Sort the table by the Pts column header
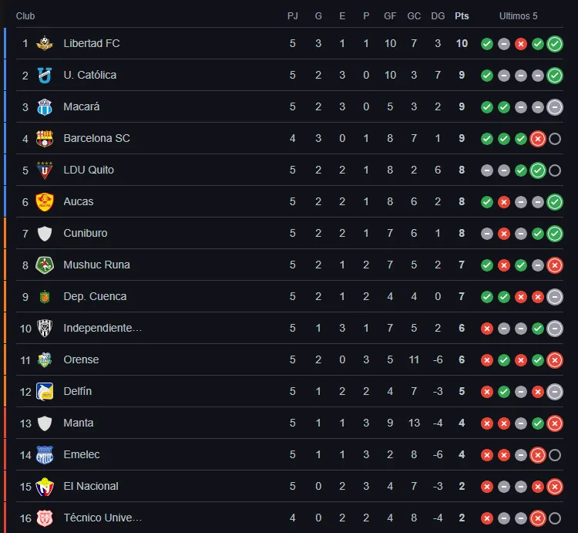578x533 pixels. pos(462,16)
